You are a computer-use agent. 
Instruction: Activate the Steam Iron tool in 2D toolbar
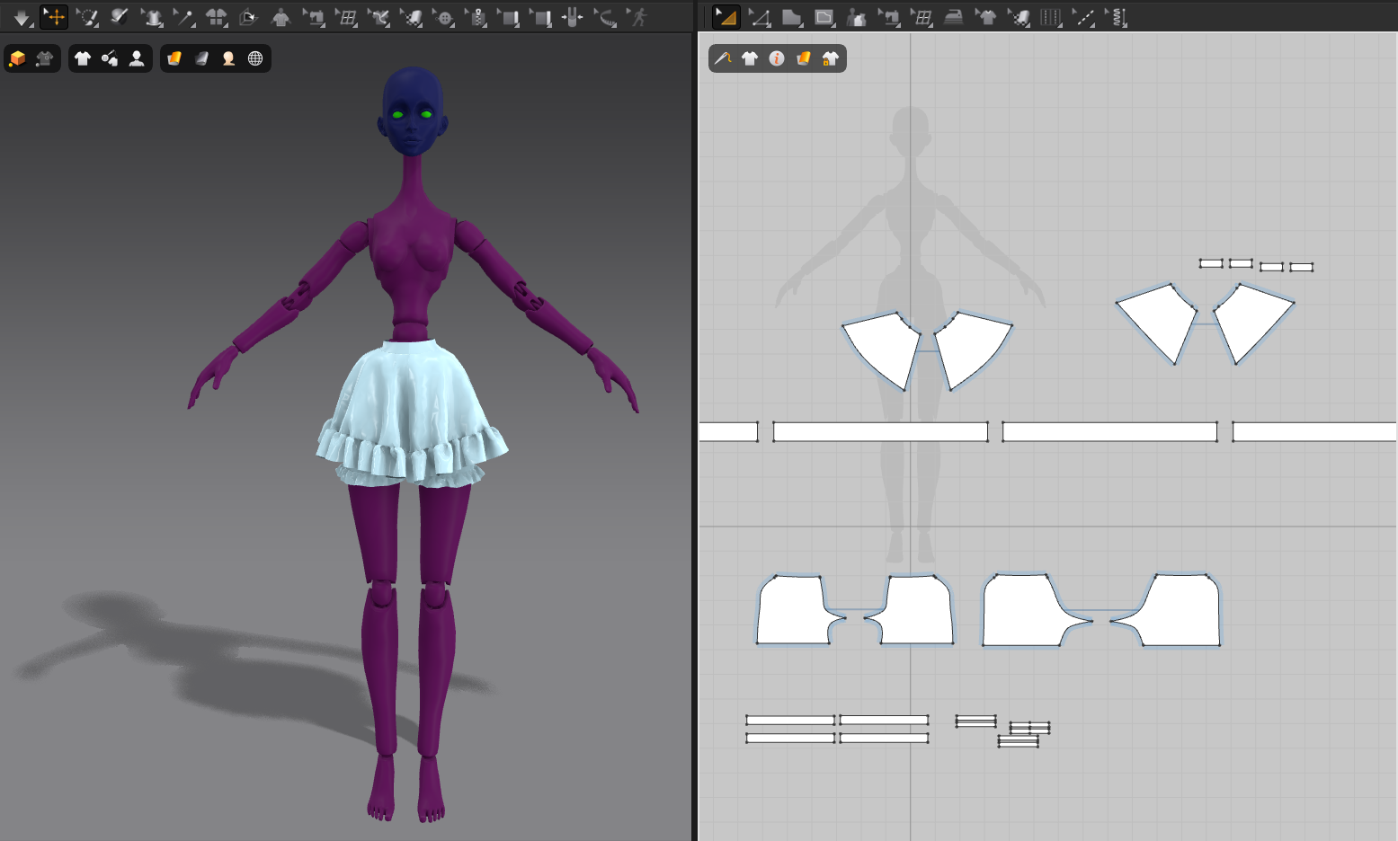coord(953,15)
